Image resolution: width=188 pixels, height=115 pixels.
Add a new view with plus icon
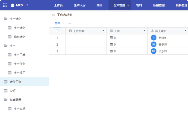pyautogui.click(x=70, y=23)
